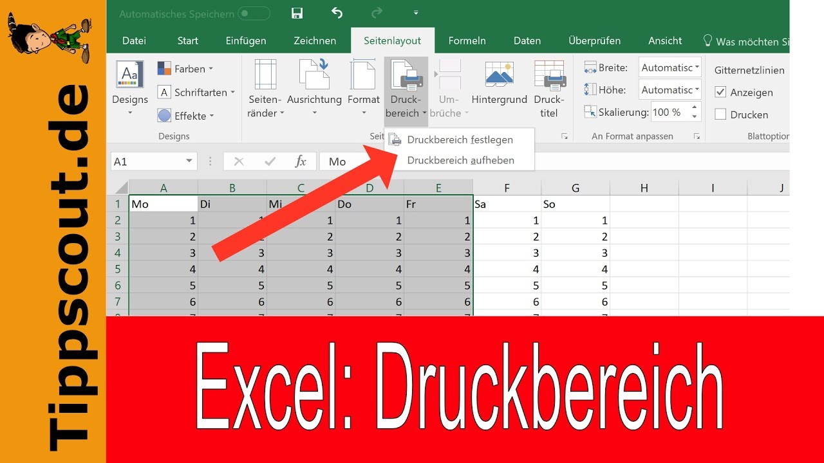Click cell G4 with value 3
The image size is (824, 463).
[576, 253]
